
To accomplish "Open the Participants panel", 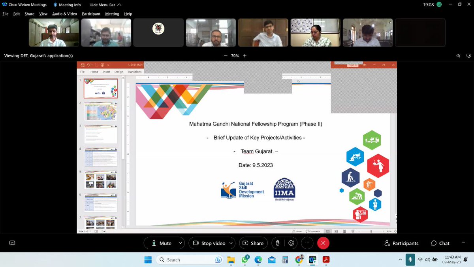I will 401,243.
